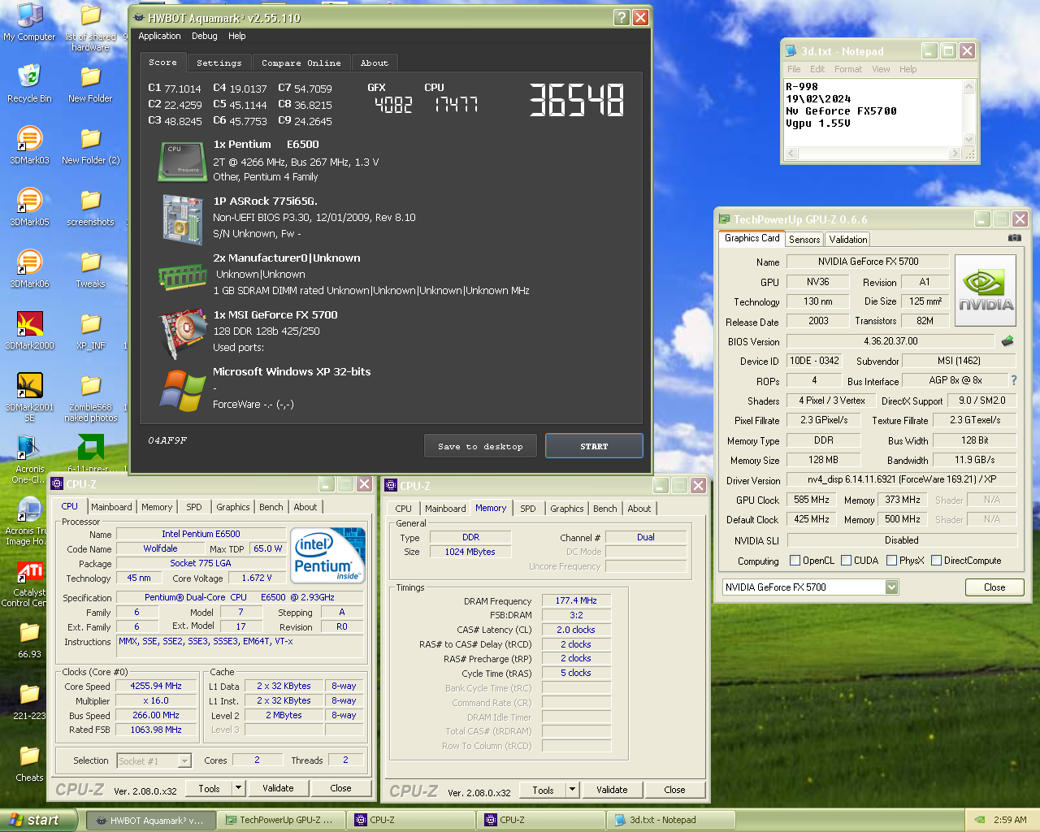1040x832 pixels.
Task: Click the BIOS save icon in GPU-Z
Action: tap(1007, 341)
